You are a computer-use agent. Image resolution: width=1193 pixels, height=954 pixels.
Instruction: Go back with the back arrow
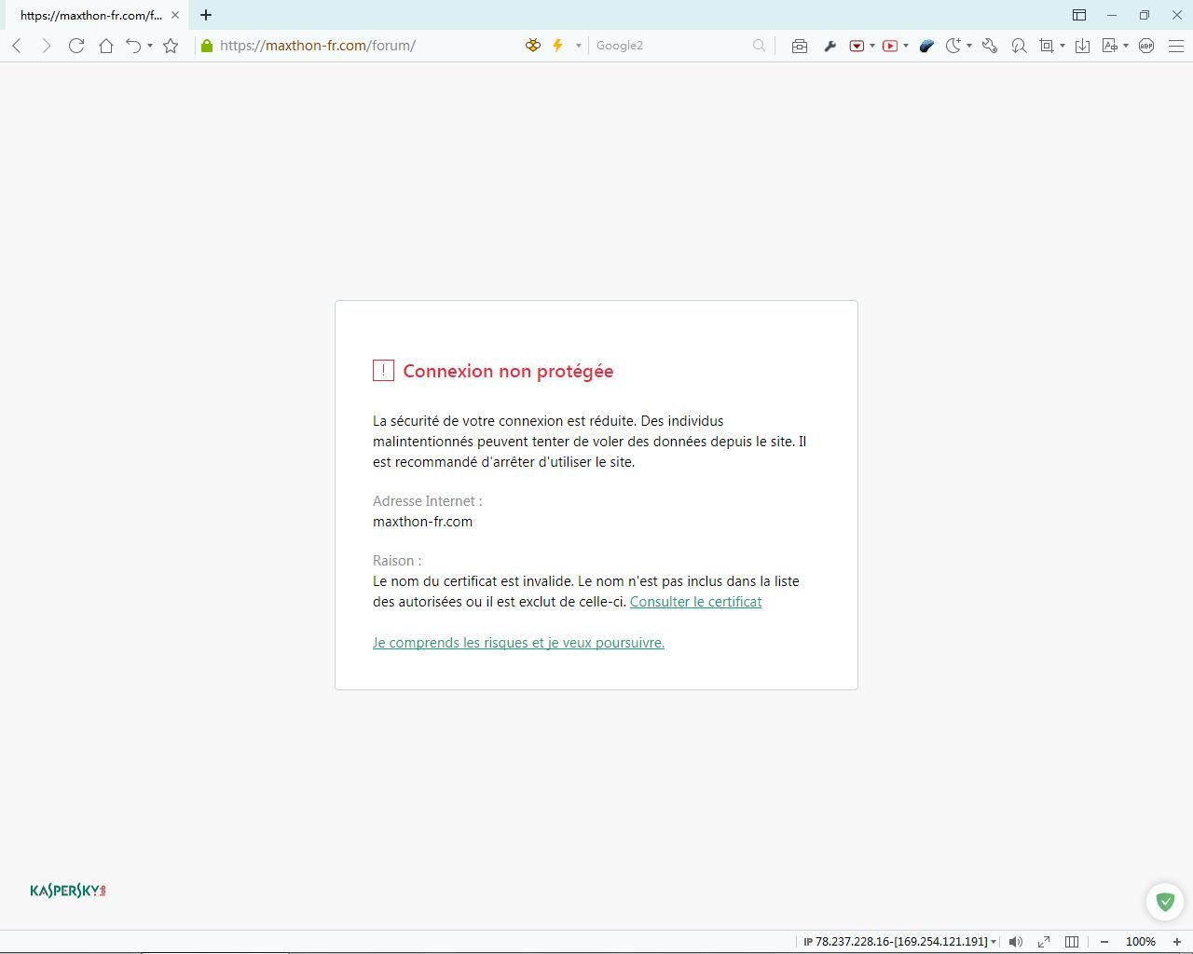click(x=17, y=46)
